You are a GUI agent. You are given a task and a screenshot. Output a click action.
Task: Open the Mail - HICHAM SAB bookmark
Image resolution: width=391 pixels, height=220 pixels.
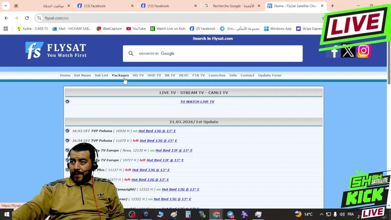click(72, 29)
